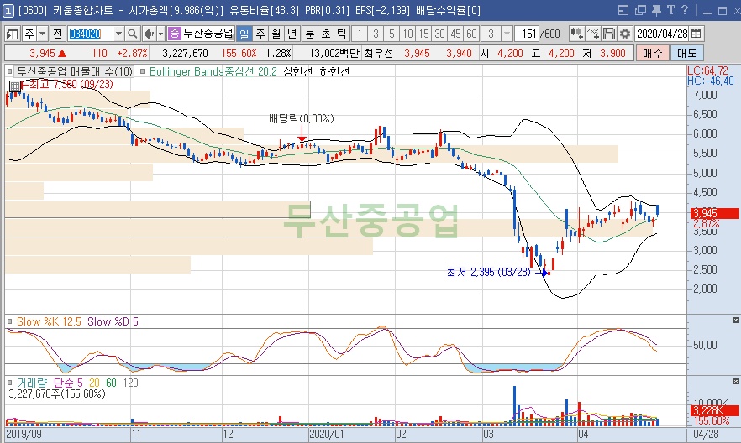The image size is (741, 443).
Task: Click the 배당락(0,00%) marker label
Action: (302, 118)
